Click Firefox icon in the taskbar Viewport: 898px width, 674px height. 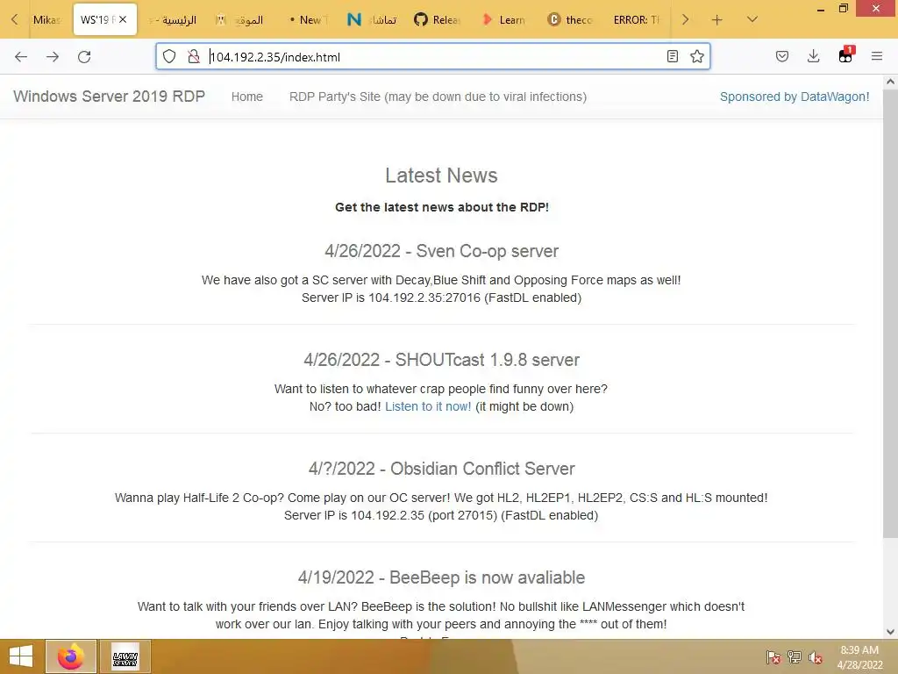point(71,656)
